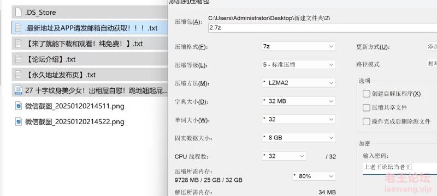437x196 pixels.
Task: Check 操作完成后删除源文件 option
Action: tap(366, 121)
